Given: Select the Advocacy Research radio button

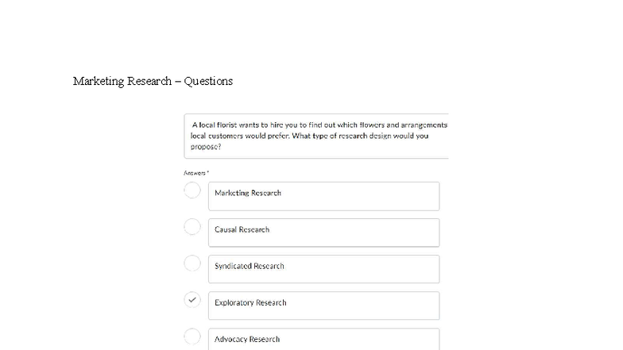Looking at the screenshot, I should pyautogui.click(x=192, y=337).
